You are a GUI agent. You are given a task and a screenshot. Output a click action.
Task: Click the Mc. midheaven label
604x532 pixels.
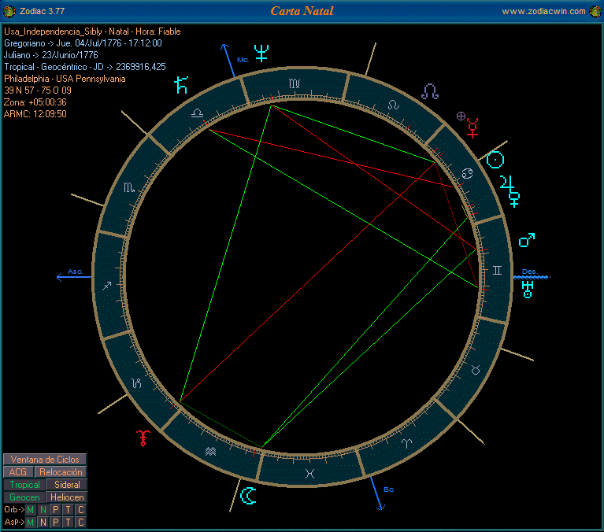coord(243,60)
